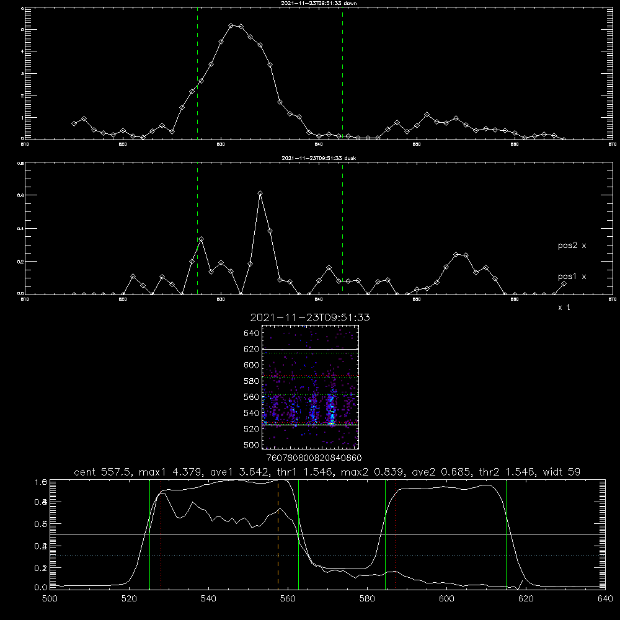Click the first solid green line in bottom plot

pos(149,534)
